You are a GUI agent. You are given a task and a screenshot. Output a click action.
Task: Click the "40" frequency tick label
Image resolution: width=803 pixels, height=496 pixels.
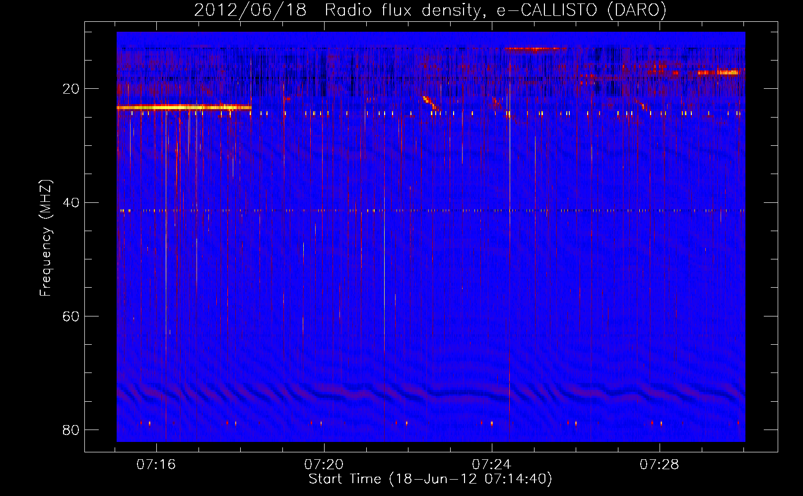click(71, 202)
